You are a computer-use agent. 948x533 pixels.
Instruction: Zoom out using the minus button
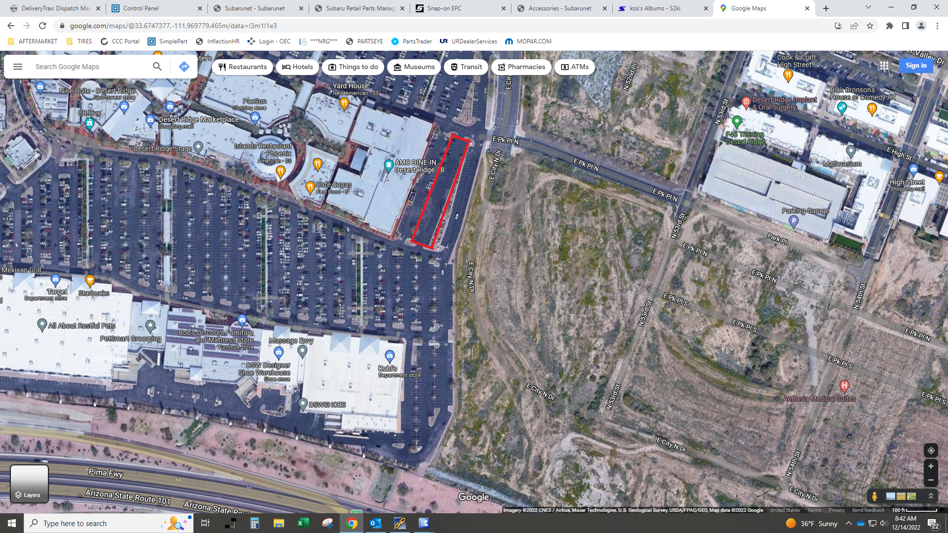[931, 480]
